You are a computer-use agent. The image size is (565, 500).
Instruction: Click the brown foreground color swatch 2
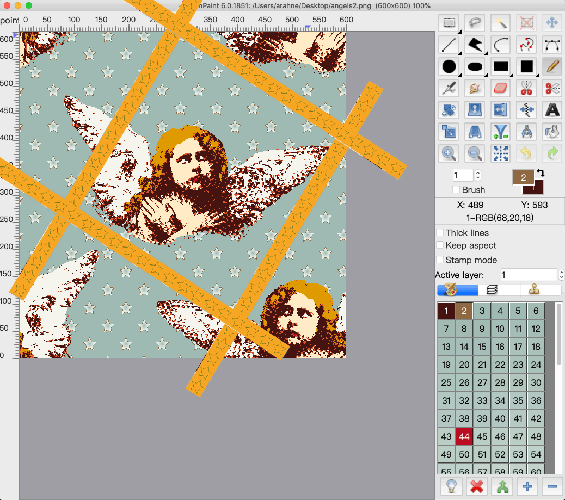coord(523,177)
